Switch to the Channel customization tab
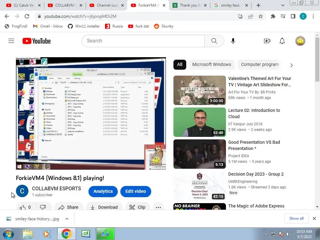This screenshot has width=320, height=240. [107, 5]
